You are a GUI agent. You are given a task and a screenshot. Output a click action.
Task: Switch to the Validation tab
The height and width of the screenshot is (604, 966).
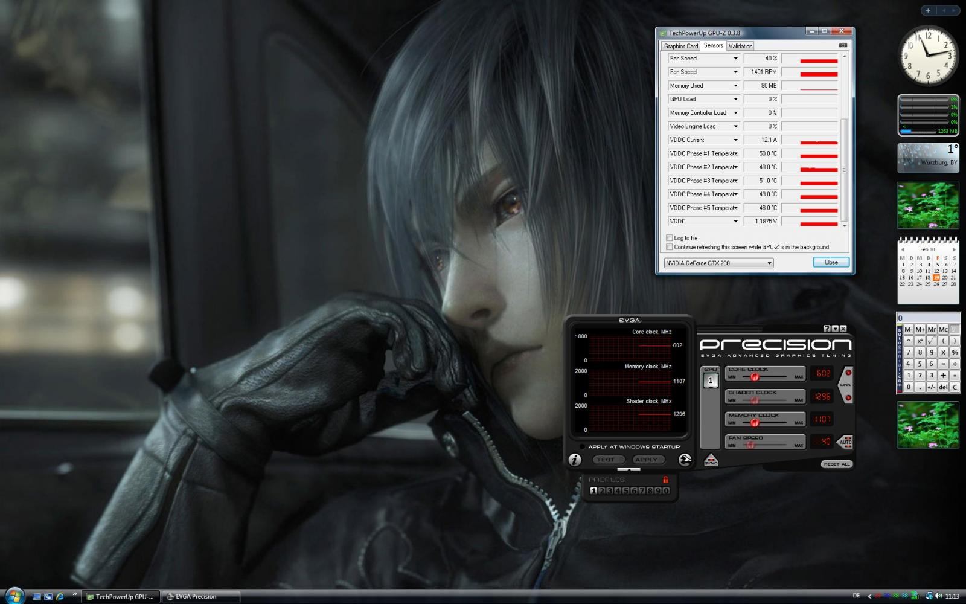(740, 46)
